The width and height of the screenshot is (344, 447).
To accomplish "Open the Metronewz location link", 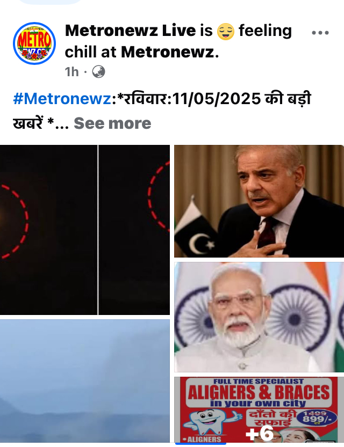I will (x=168, y=52).
